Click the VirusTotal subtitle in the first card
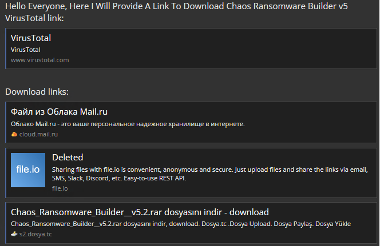Image resolution: width=380 pixels, height=246 pixels. (x=25, y=50)
